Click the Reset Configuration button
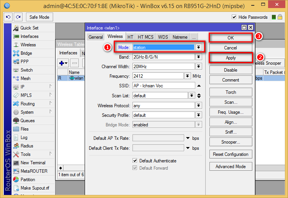This screenshot has height=198, width=288. [x=231, y=154]
